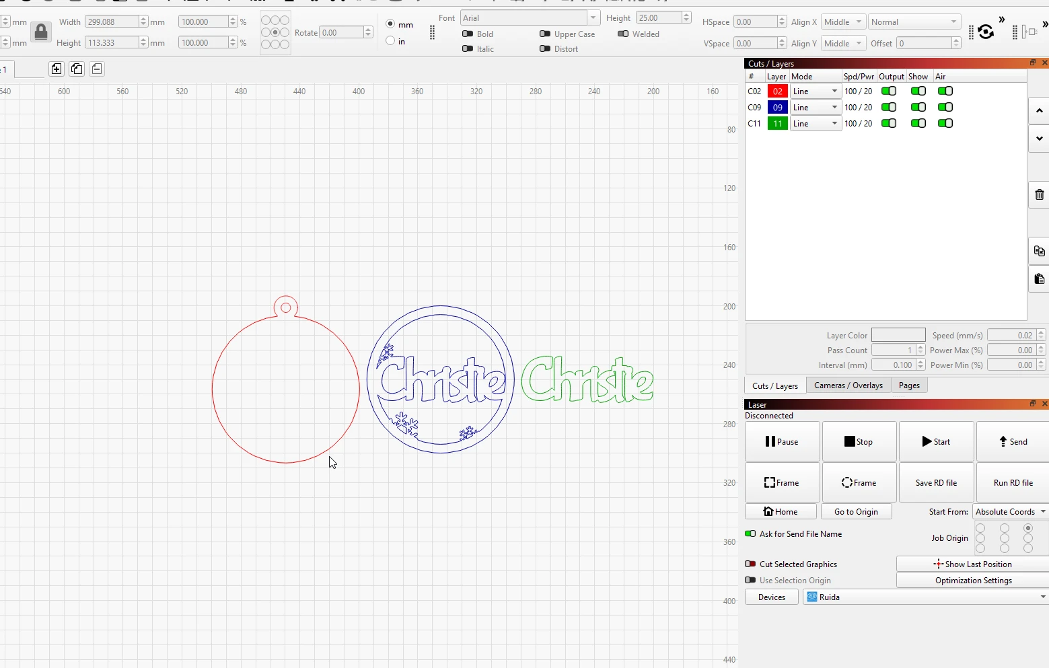Click the object alignment toolbar icon
The height and width of the screenshot is (668, 1049).
1029,32
